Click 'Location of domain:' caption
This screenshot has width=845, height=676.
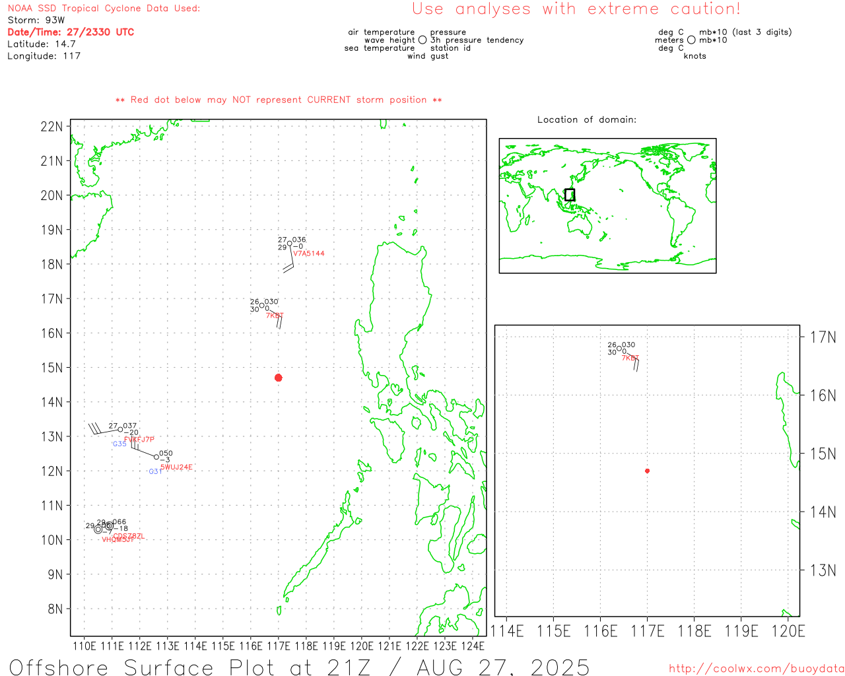click(x=587, y=119)
